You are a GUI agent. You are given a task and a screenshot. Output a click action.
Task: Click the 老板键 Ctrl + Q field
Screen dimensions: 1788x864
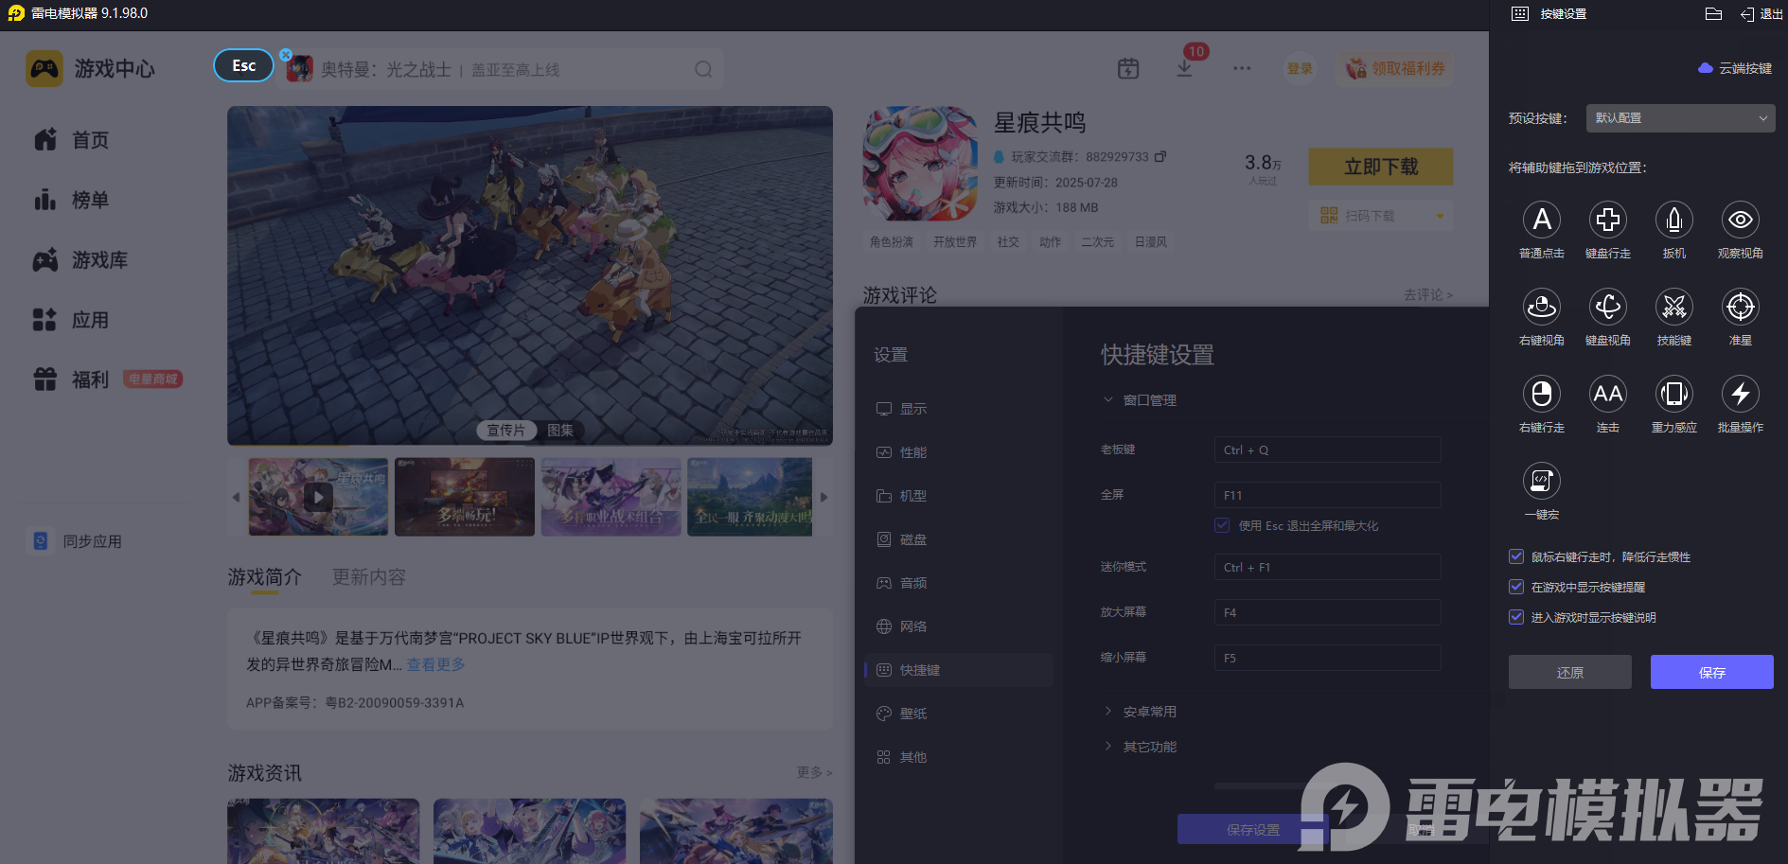pyautogui.click(x=1328, y=450)
